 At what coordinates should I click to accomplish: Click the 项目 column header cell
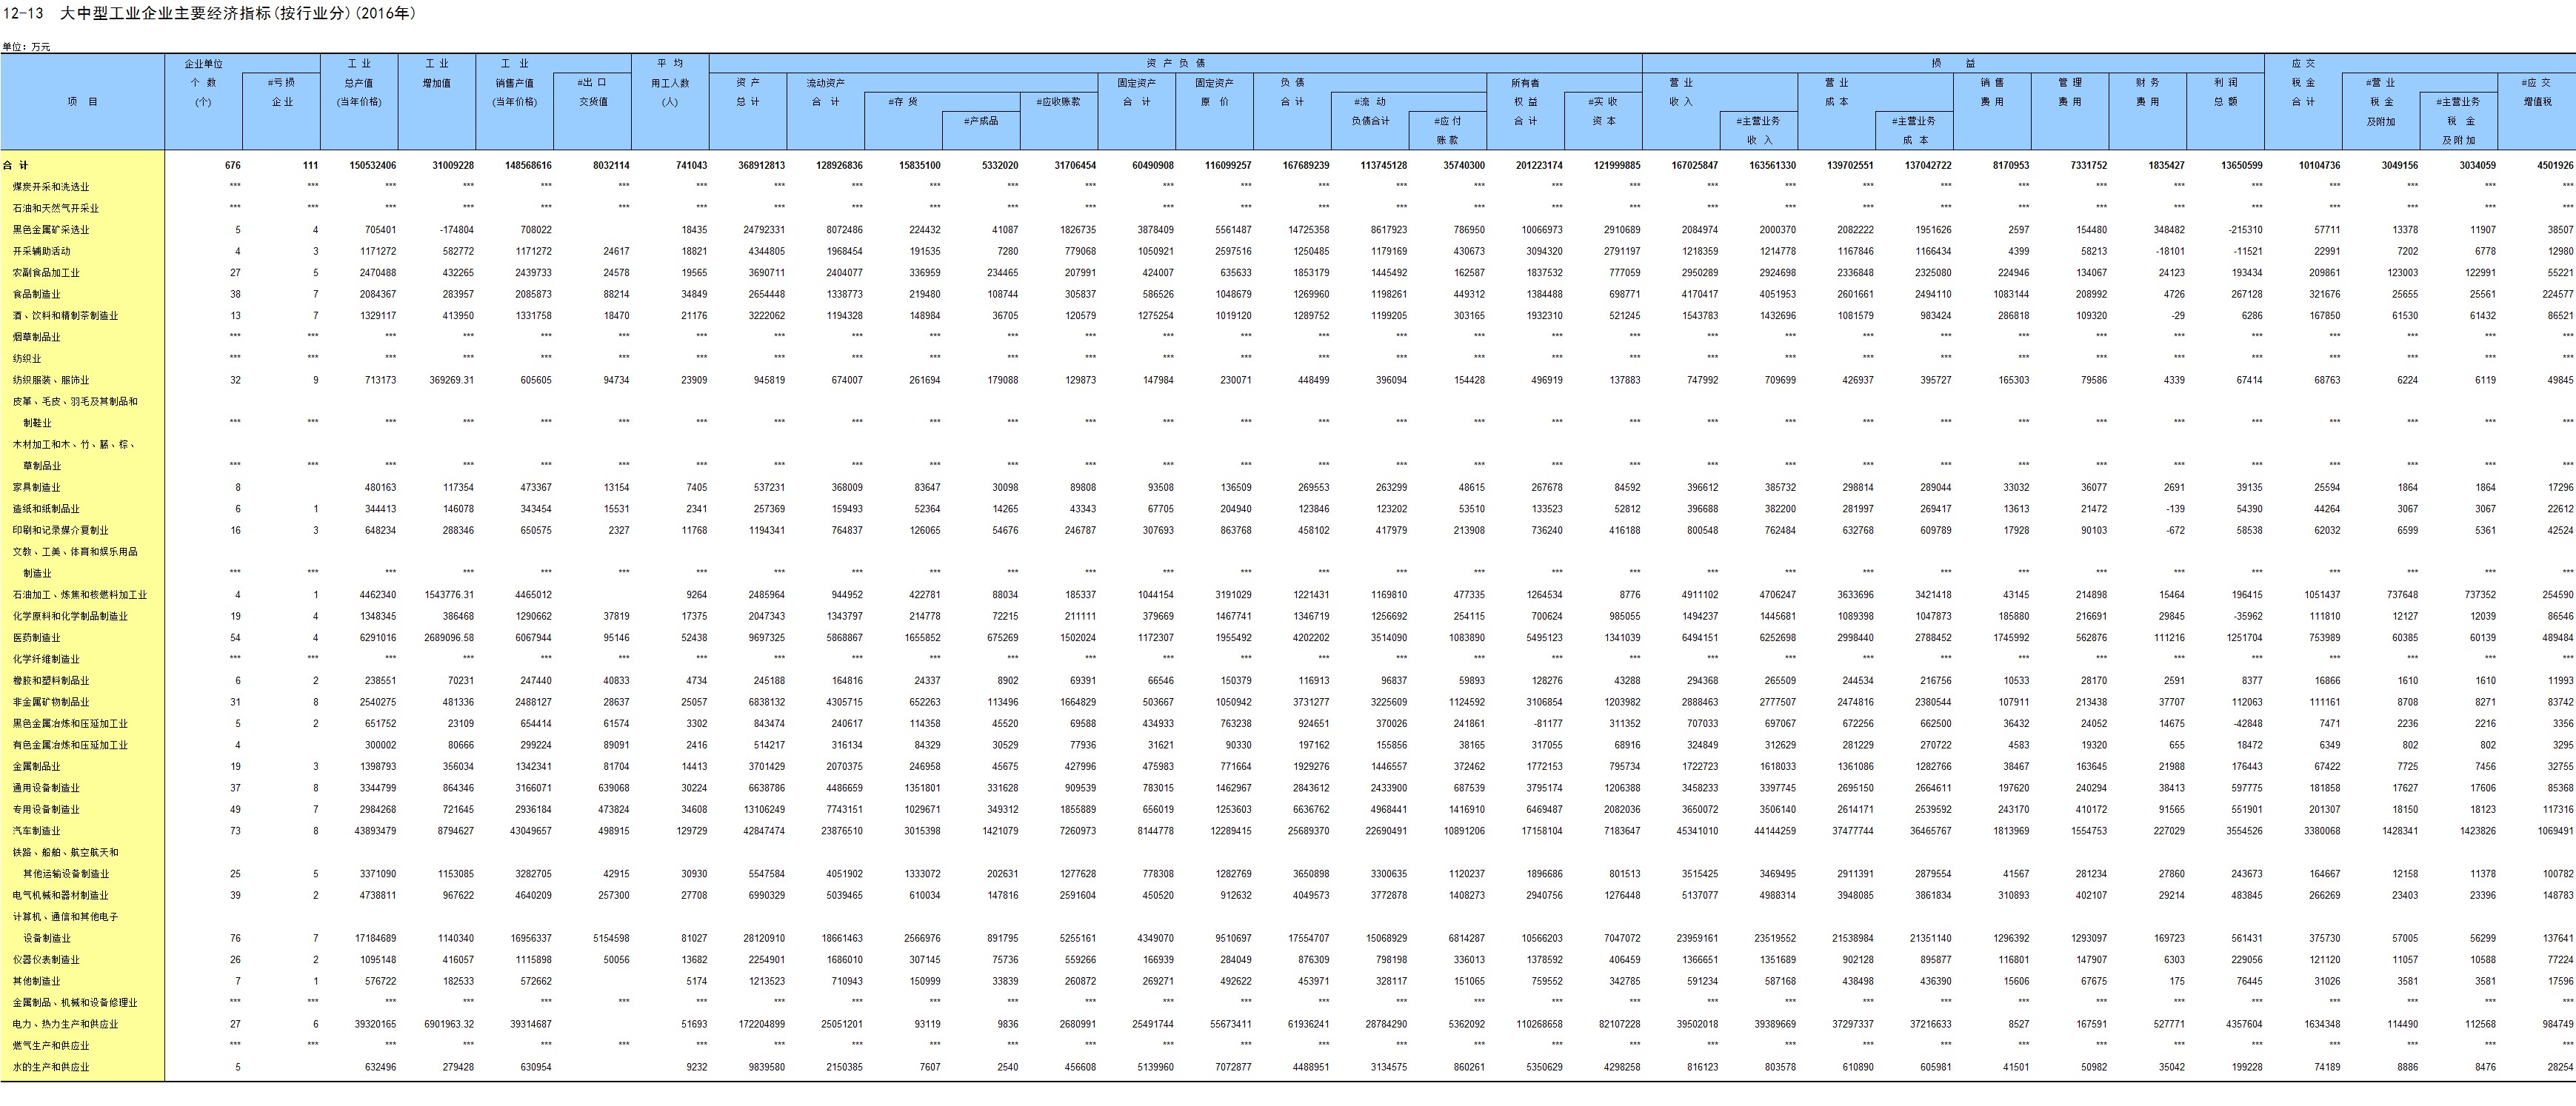click(x=82, y=102)
